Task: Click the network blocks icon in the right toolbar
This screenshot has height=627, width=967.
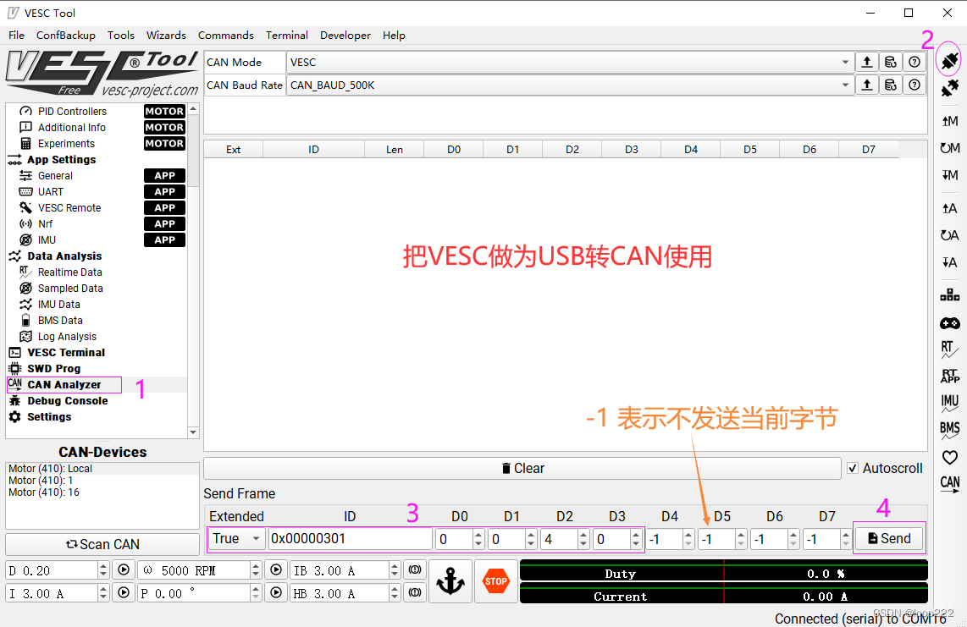Action: (x=950, y=294)
